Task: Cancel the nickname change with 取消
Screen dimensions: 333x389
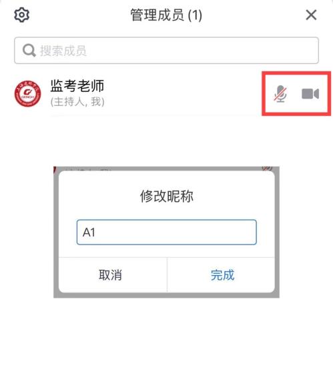Action: tap(110, 275)
